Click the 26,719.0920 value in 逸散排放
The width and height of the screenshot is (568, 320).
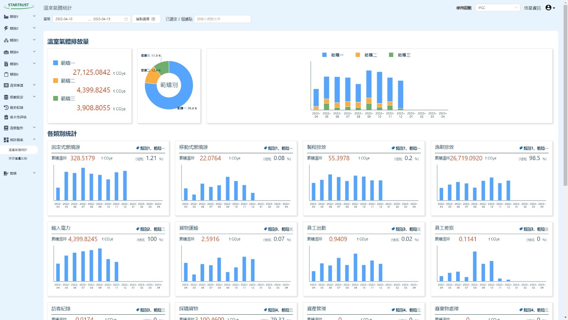tap(466, 159)
